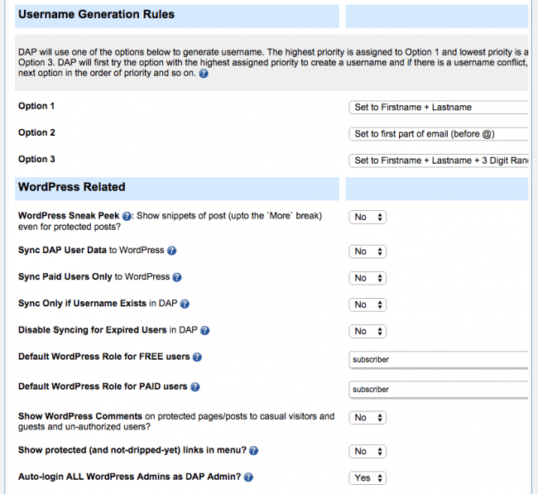Open Sync Paid Users Only dropdown

tap(367, 278)
